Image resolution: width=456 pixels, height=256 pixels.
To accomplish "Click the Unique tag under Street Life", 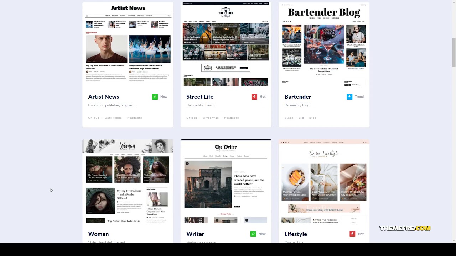I will (192, 118).
